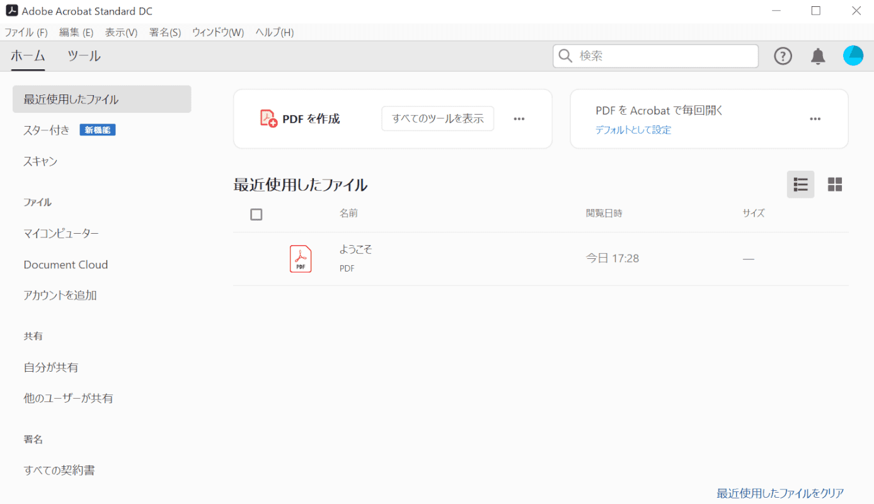The height and width of the screenshot is (504, 874).
Task: Click the PDF を作成 label
Action: (x=311, y=118)
